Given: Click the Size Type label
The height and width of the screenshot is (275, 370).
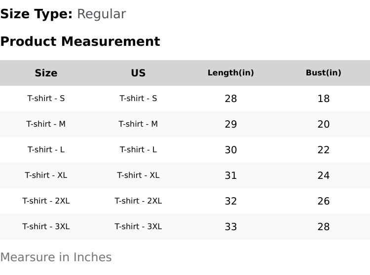Looking at the screenshot, I should (x=36, y=14).
